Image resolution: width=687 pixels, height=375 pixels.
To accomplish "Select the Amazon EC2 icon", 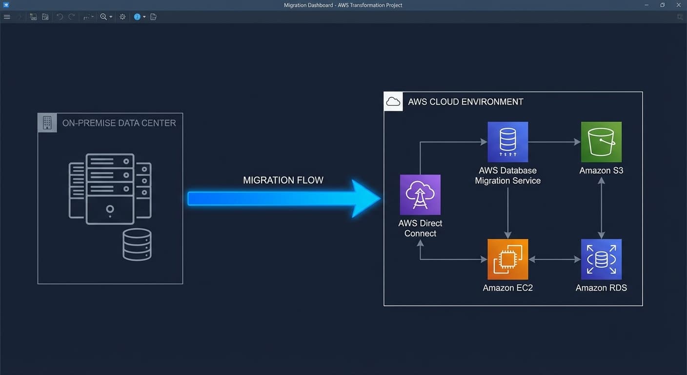I will pos(508,259).
